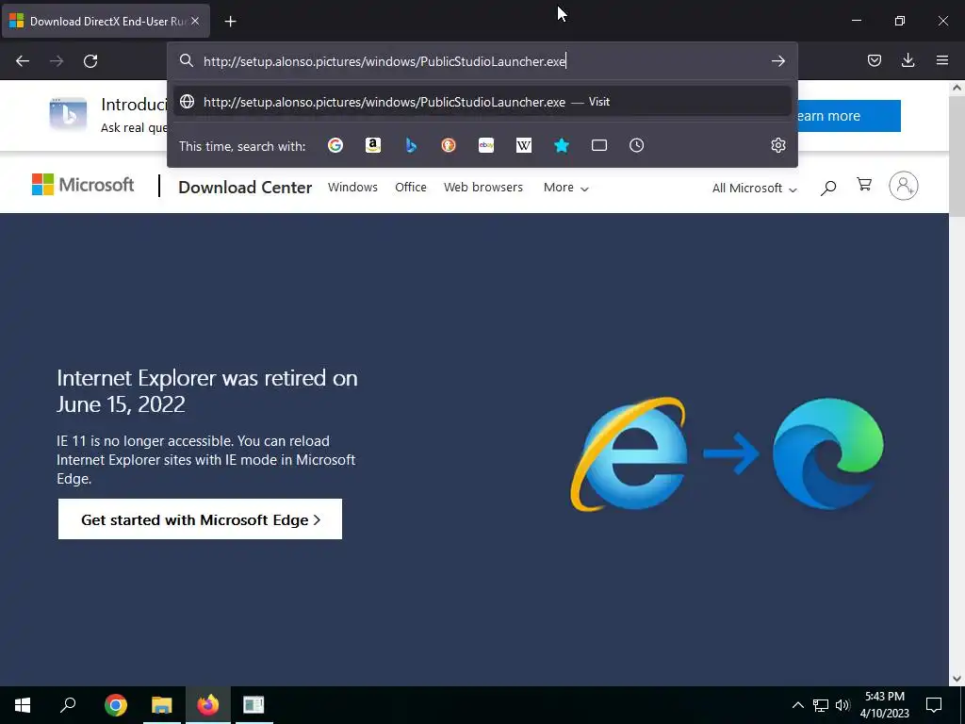Click the Microsoft Edge logo image

pyautogui.click(x=827, y=453)
